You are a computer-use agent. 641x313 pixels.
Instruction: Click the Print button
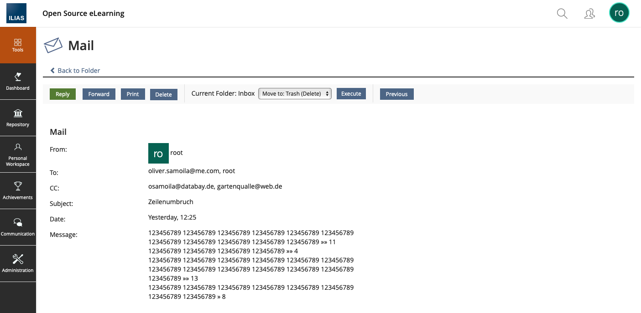coord(133,94)
